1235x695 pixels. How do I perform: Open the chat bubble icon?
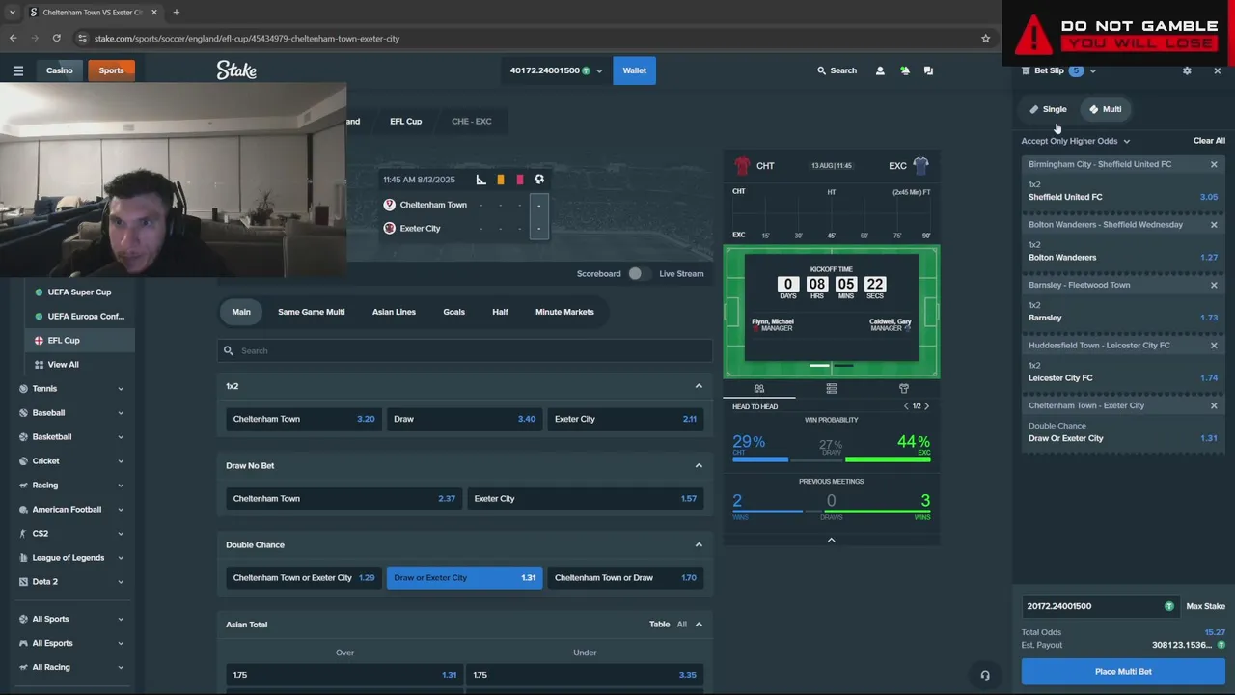click(x=928, y=70)
